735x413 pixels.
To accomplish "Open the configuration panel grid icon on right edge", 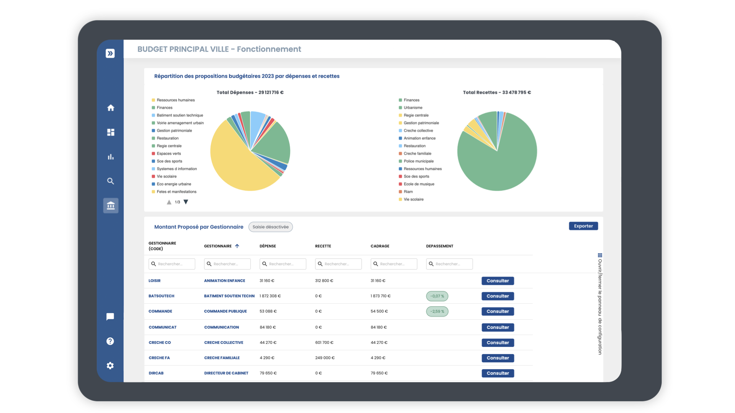I will coord(600,255).
